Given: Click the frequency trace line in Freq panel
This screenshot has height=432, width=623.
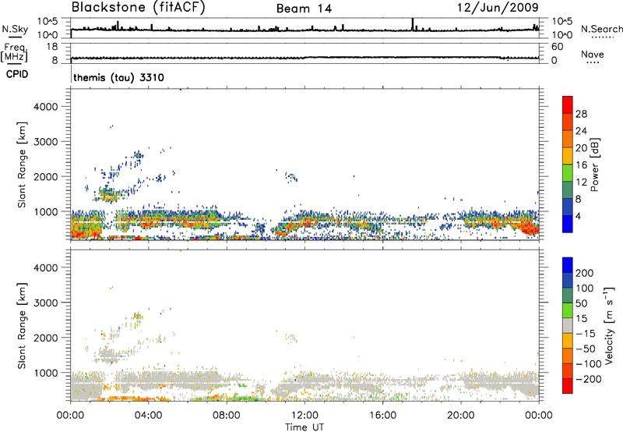Looking at the screenshot, I should click(304, 58).
